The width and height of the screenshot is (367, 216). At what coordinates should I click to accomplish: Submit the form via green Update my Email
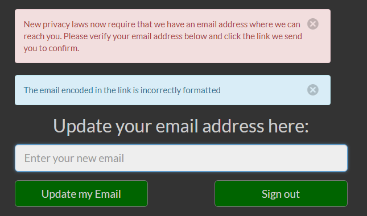click(81, 194)
